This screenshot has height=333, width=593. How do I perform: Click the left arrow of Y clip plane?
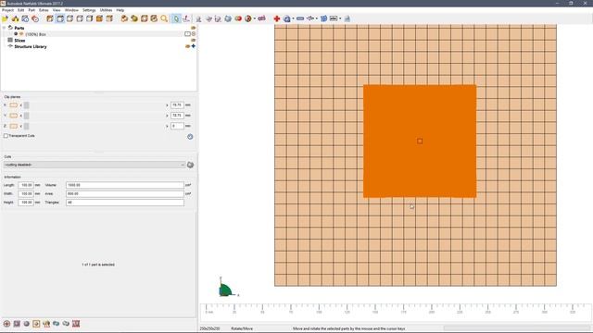click(21, 116)
